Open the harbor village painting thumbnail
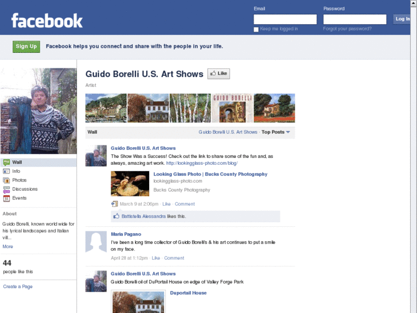Viewport: 417px width, 313px height. [x=106, y=108]
